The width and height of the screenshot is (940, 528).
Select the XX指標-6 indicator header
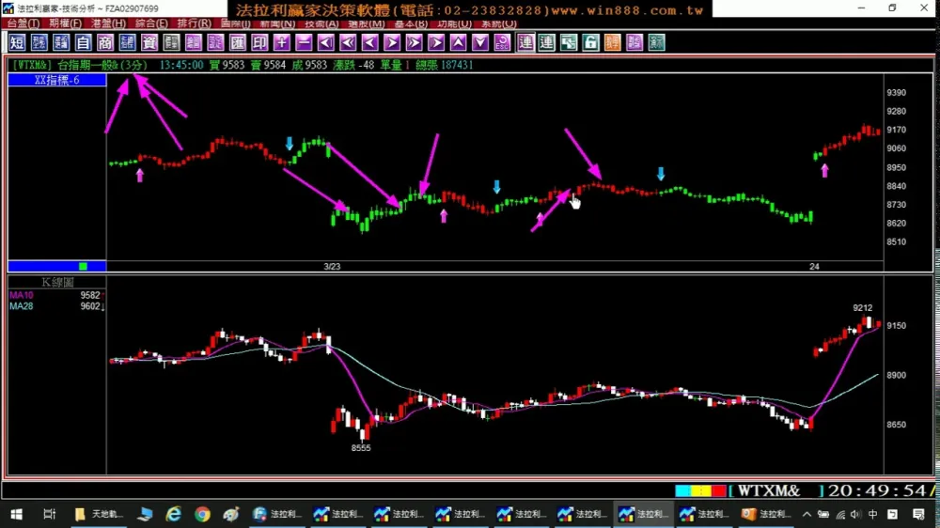tap(57, 80)
